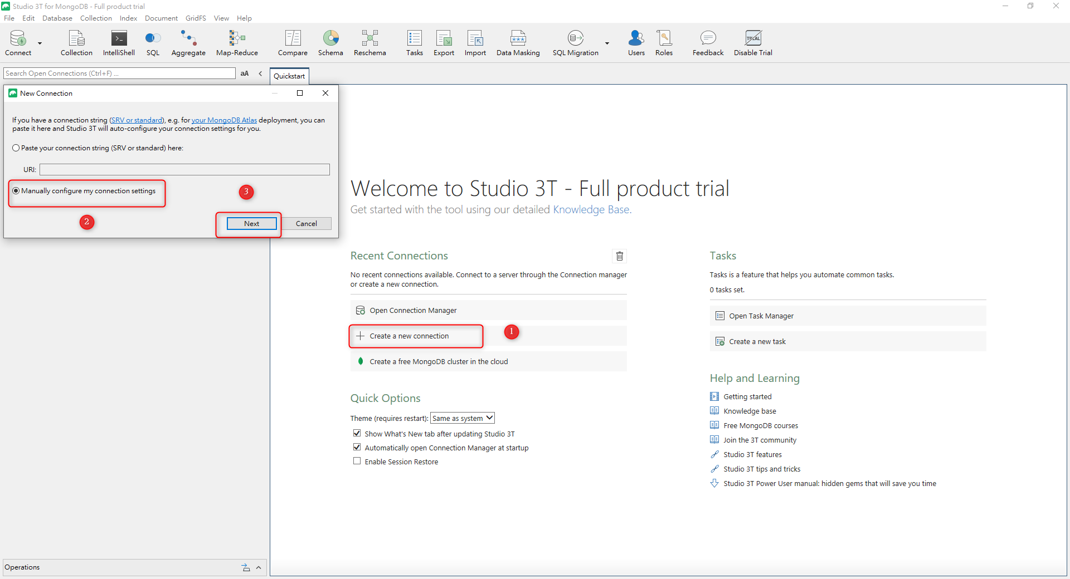Select the paste connection string radio button
This screenshot has width=1070, height=579.
pyautogui.click(x=16, y=148)
